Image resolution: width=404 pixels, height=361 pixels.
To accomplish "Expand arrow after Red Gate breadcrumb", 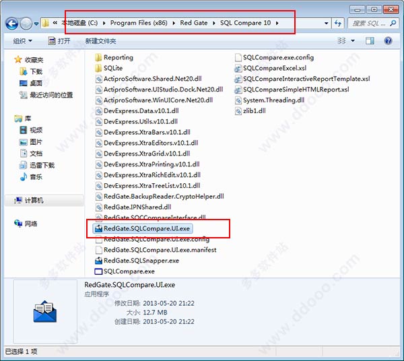I will click(214, 23).
